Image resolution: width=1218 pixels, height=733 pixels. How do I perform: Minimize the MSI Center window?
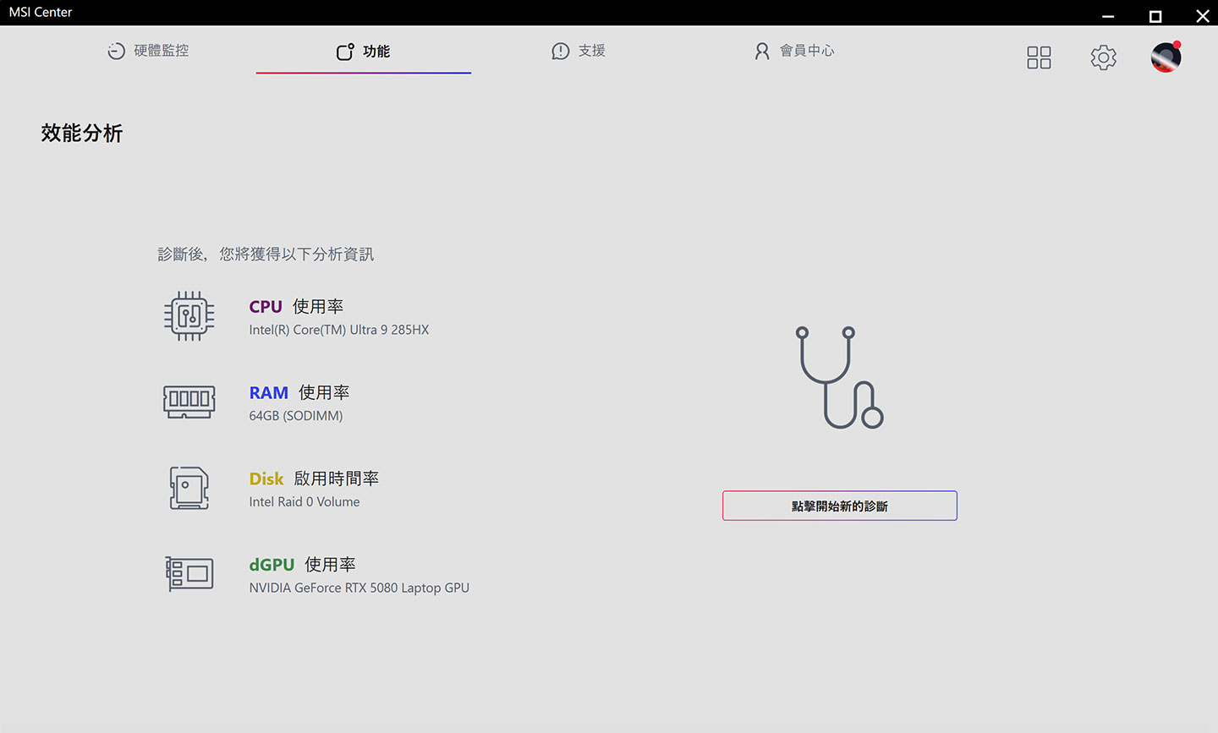point(1108,16)
